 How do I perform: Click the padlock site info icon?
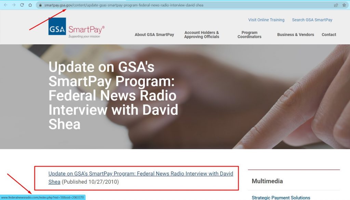click(x=40, y=5)
